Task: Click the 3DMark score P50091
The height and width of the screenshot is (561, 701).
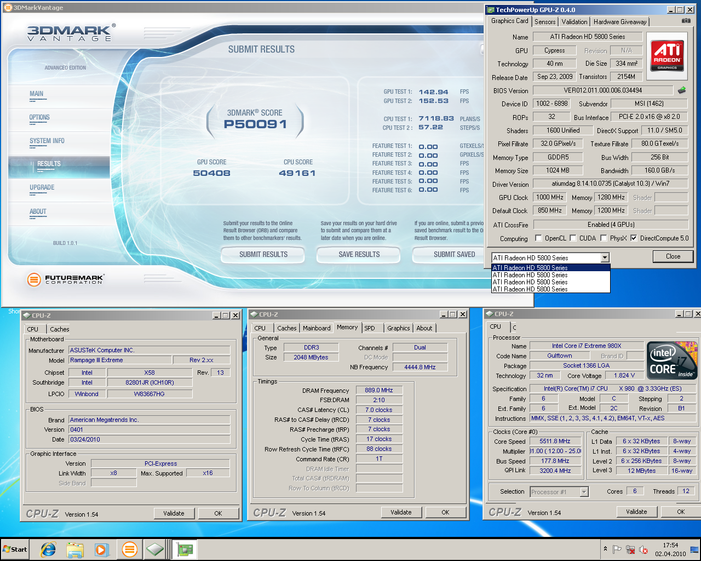Action: click(x=255, y=124)
